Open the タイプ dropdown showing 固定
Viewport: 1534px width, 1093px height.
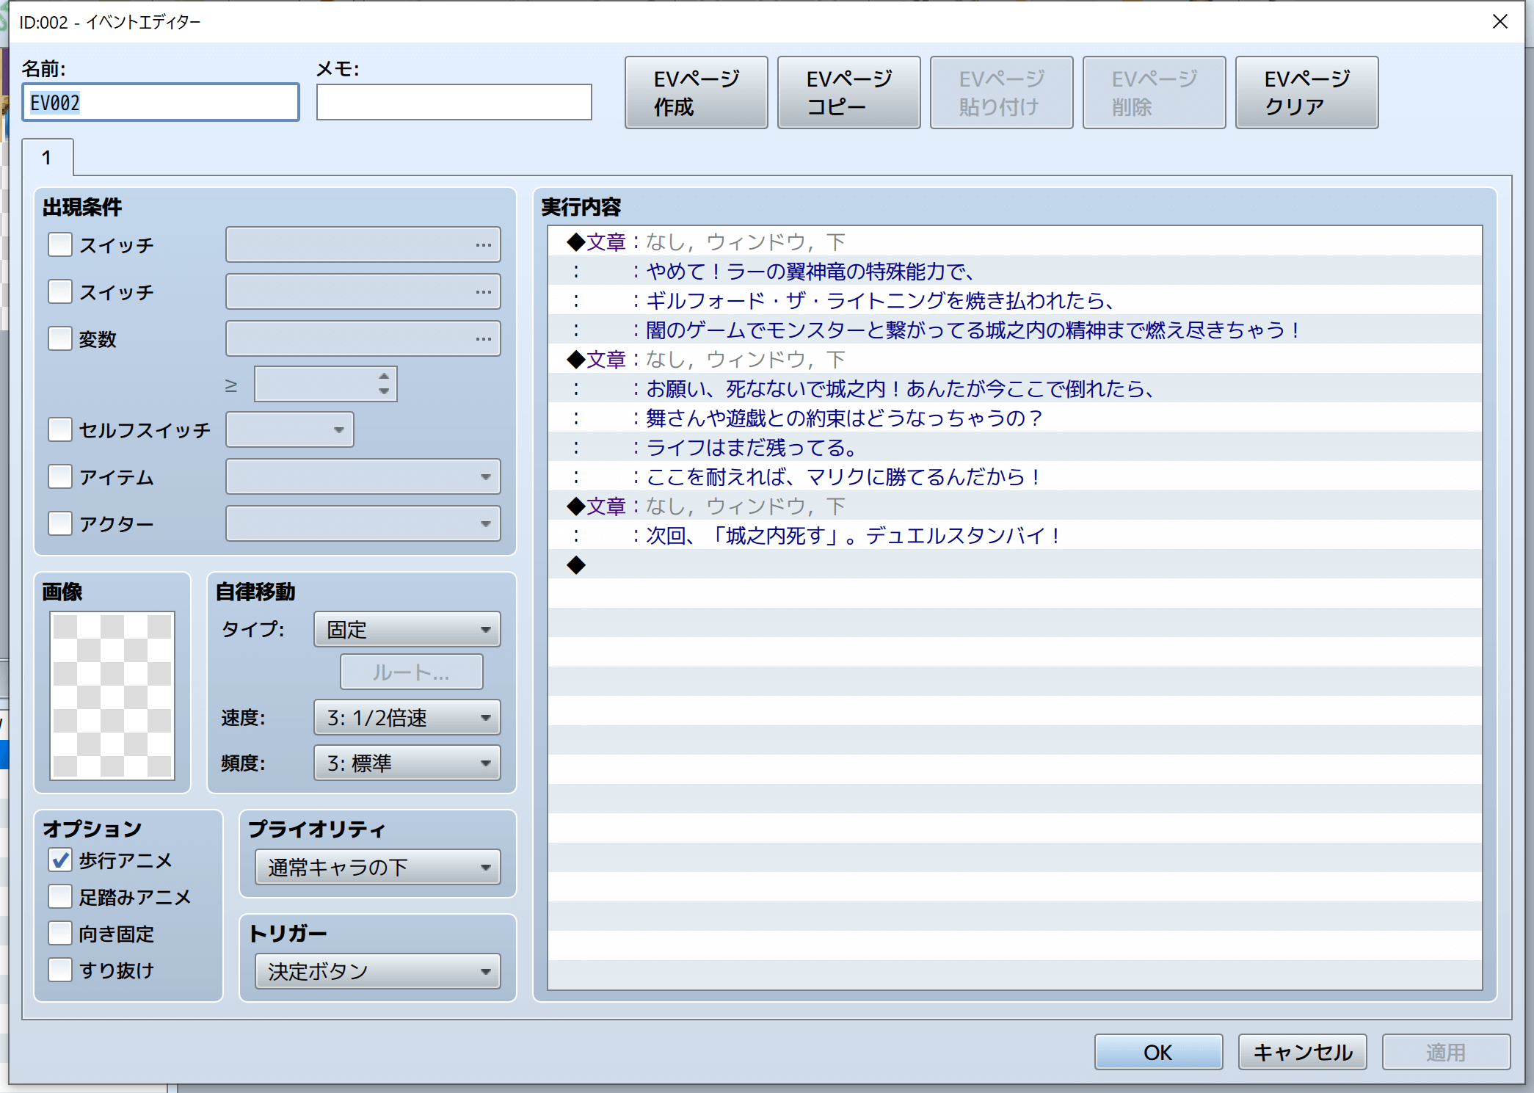[x=407, y=629]
